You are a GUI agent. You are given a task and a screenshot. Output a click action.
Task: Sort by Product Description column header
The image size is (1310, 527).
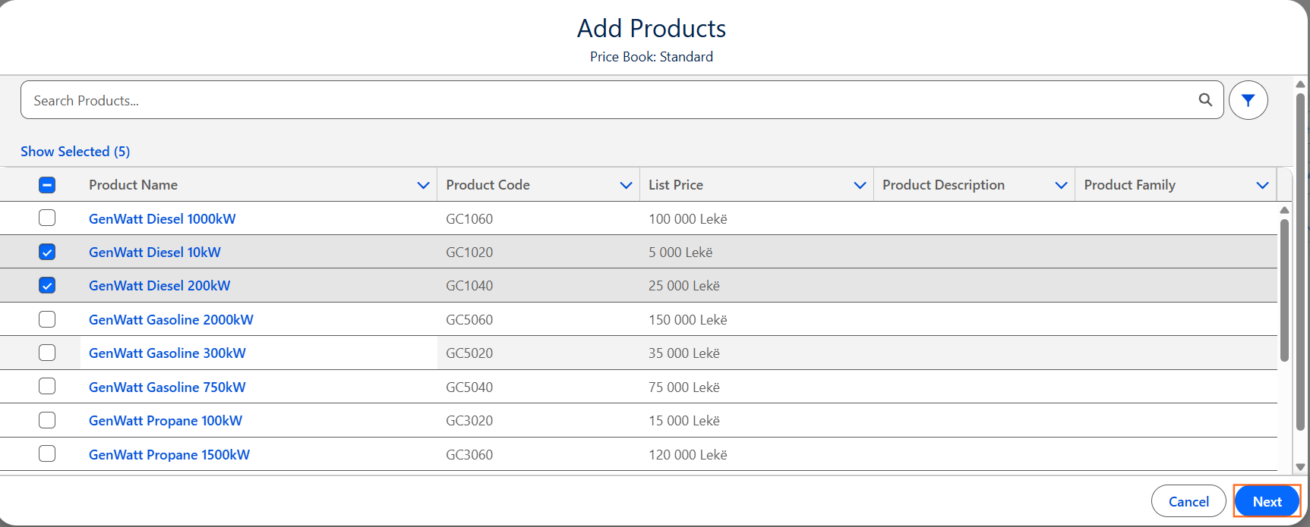[x=943, y=185]
